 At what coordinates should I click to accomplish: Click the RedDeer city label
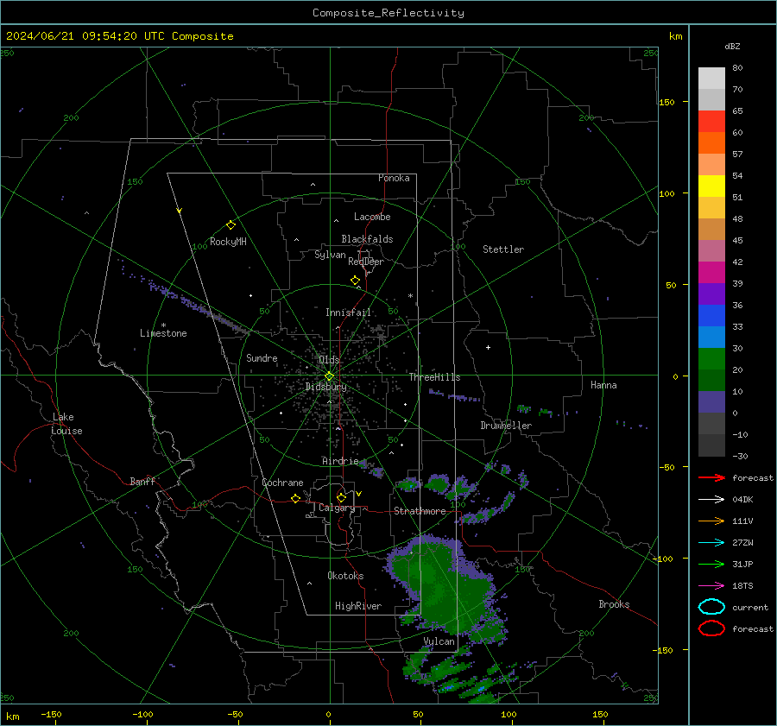pyautogui.click(x=366, y=262)
